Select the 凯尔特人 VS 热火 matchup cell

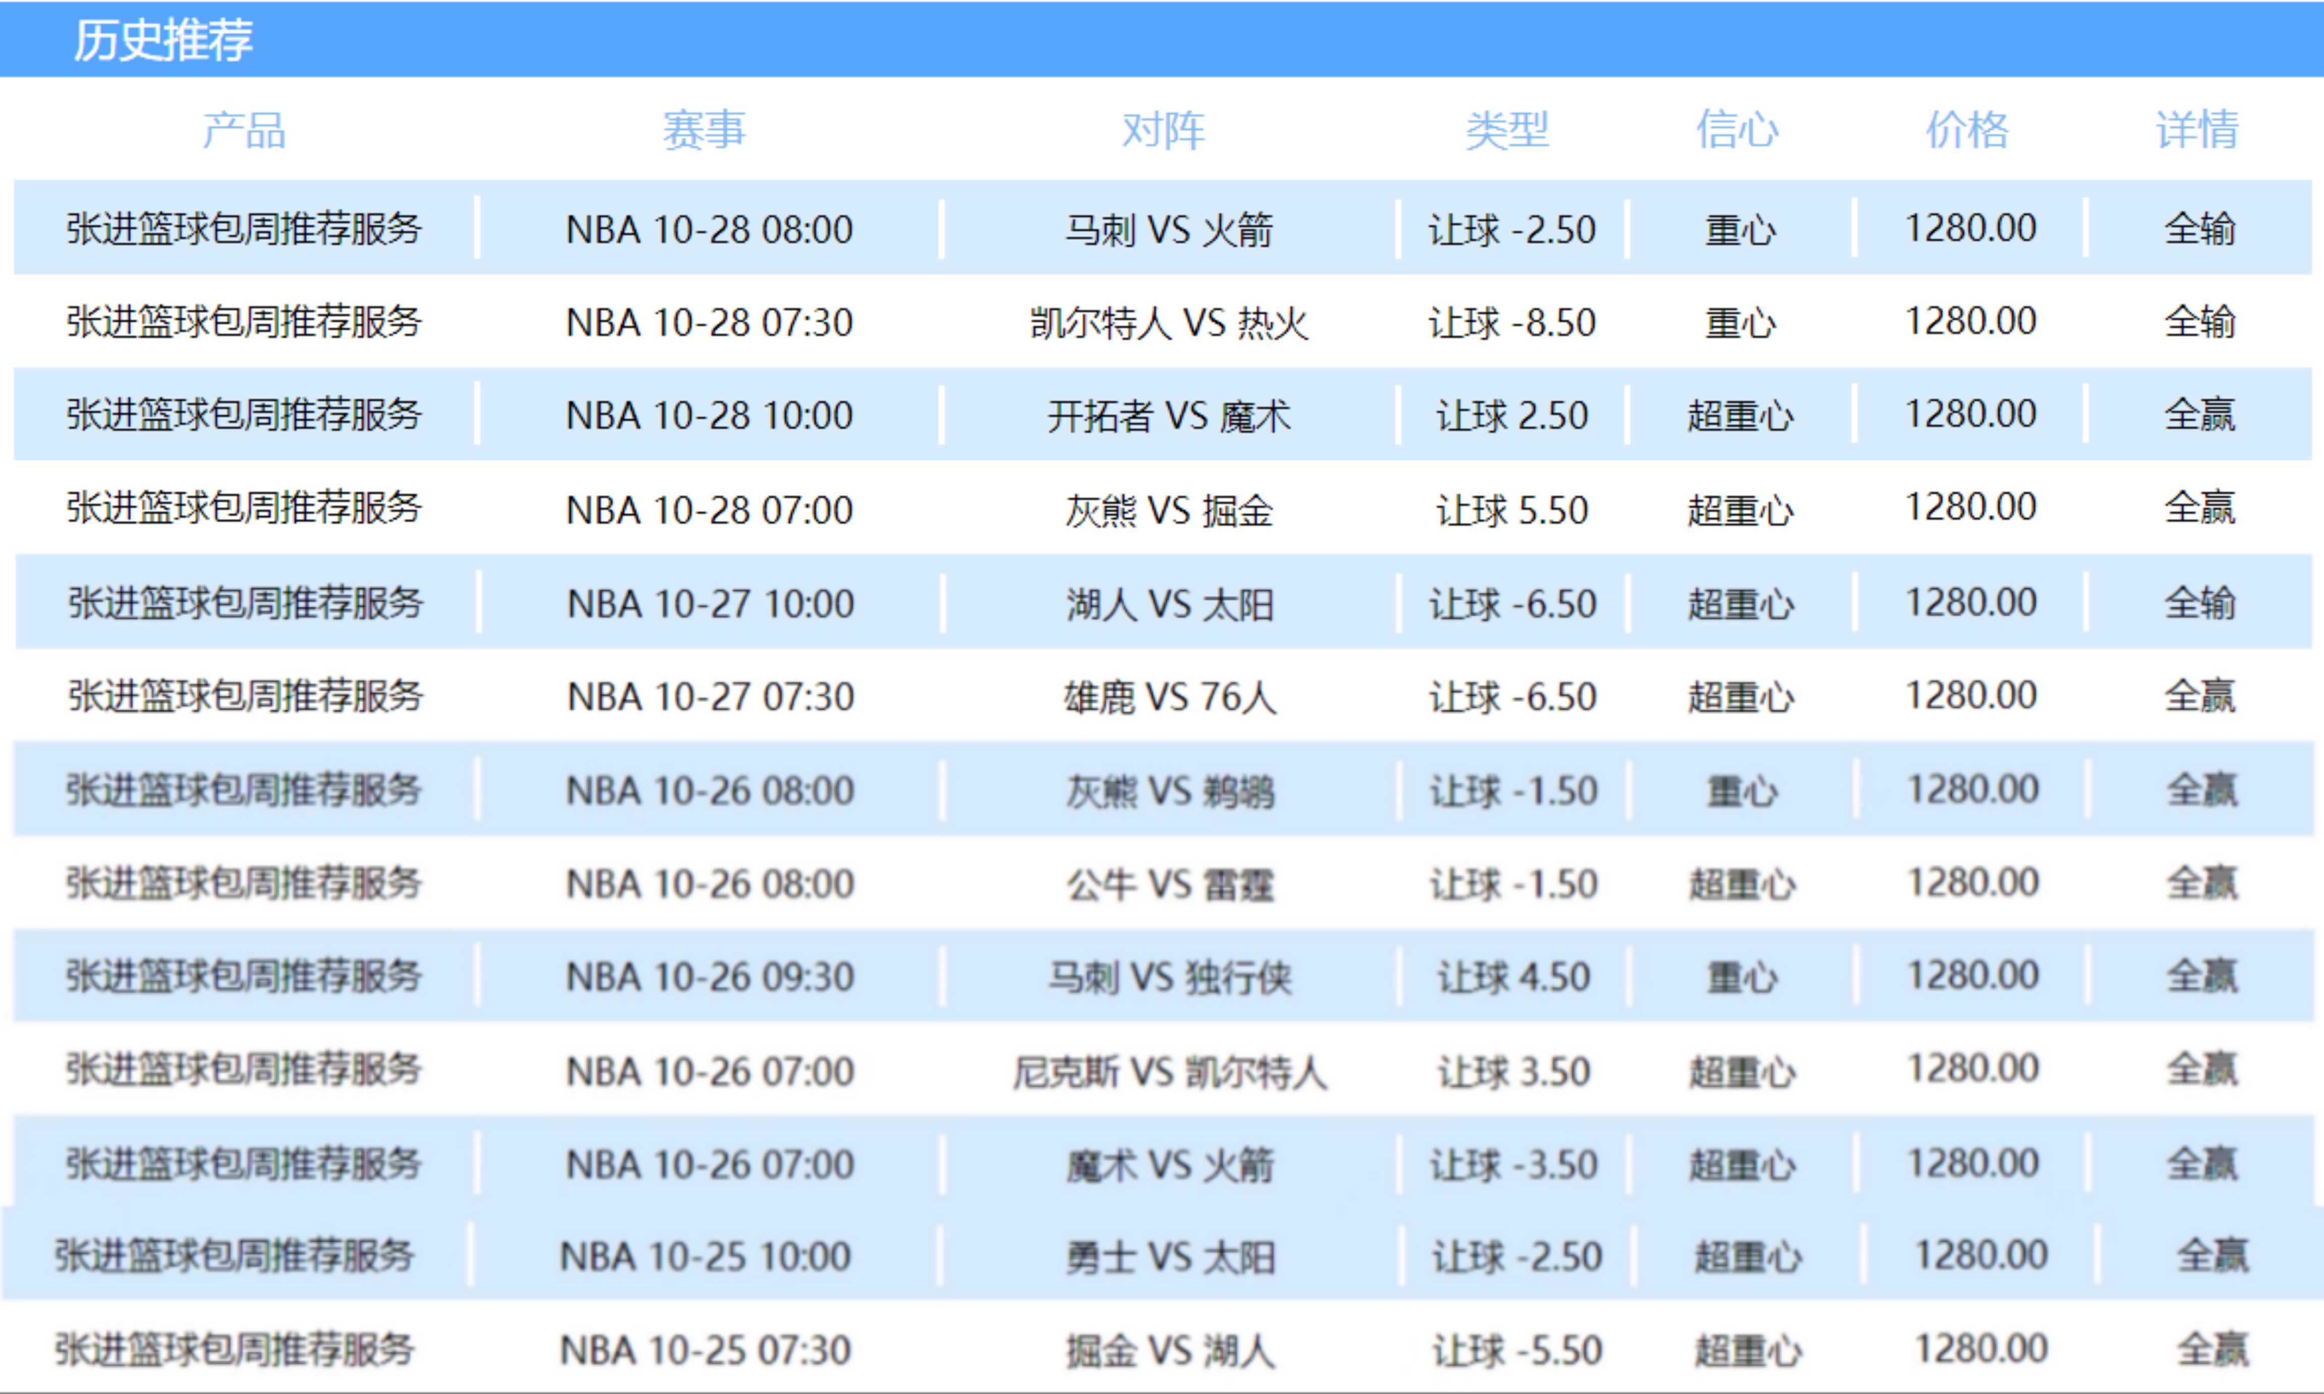[1170, 322]
